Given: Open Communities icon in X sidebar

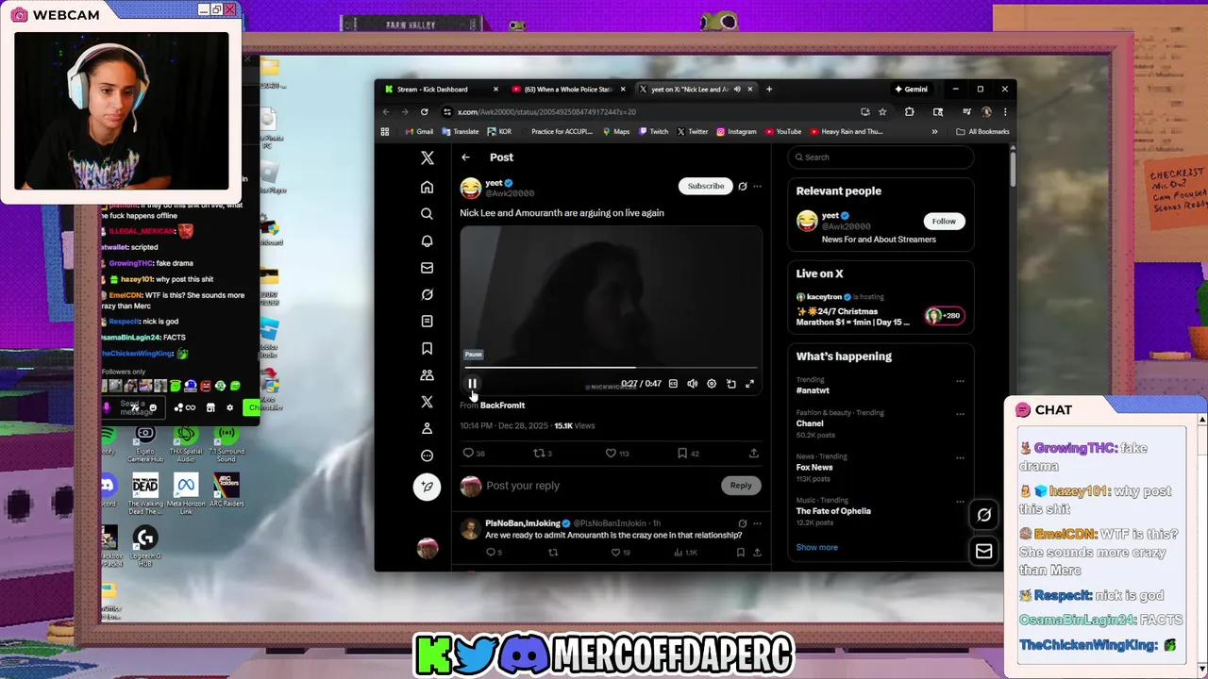Looking at the screenshot, I should click(x=427, y=374).
